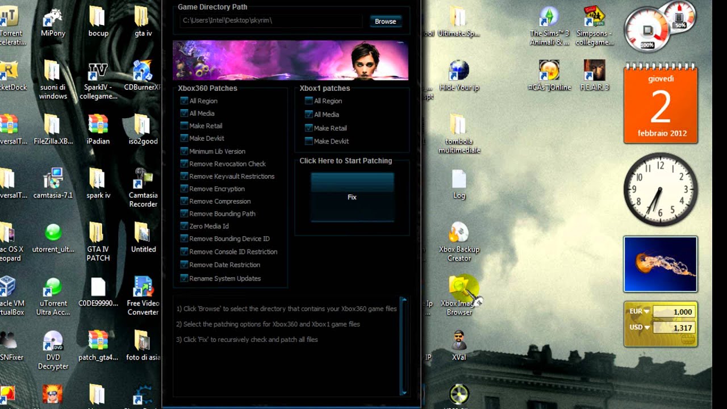The image size is (727, 409).
Task: Toggle Remove Keyvault Restrictions checkbox
Action: [x=184, y=176]
